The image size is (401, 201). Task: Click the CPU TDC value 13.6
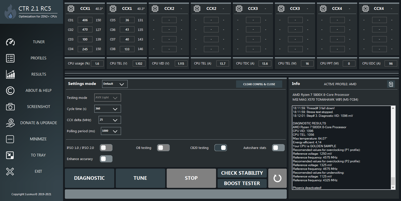265,63
